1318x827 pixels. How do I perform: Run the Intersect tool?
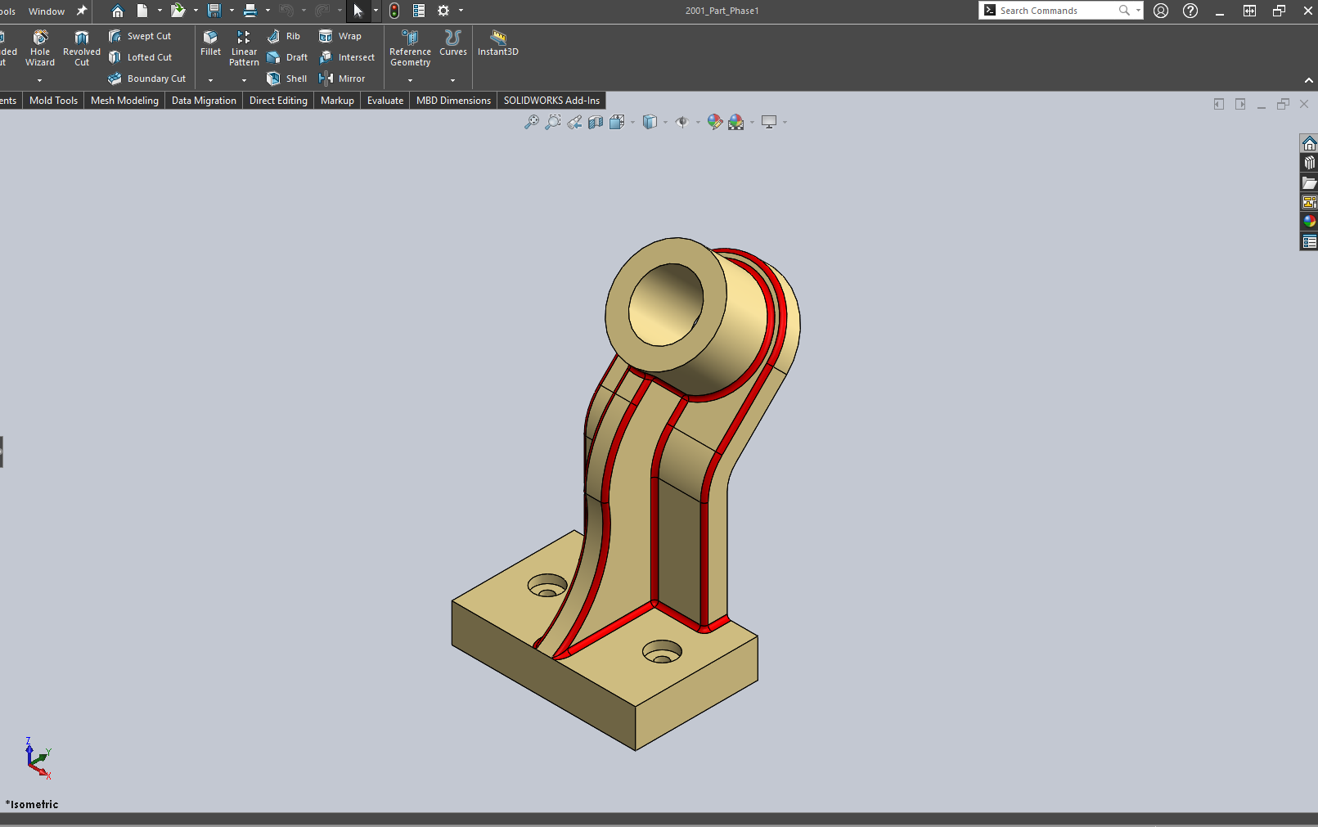(x=347, y=57)
